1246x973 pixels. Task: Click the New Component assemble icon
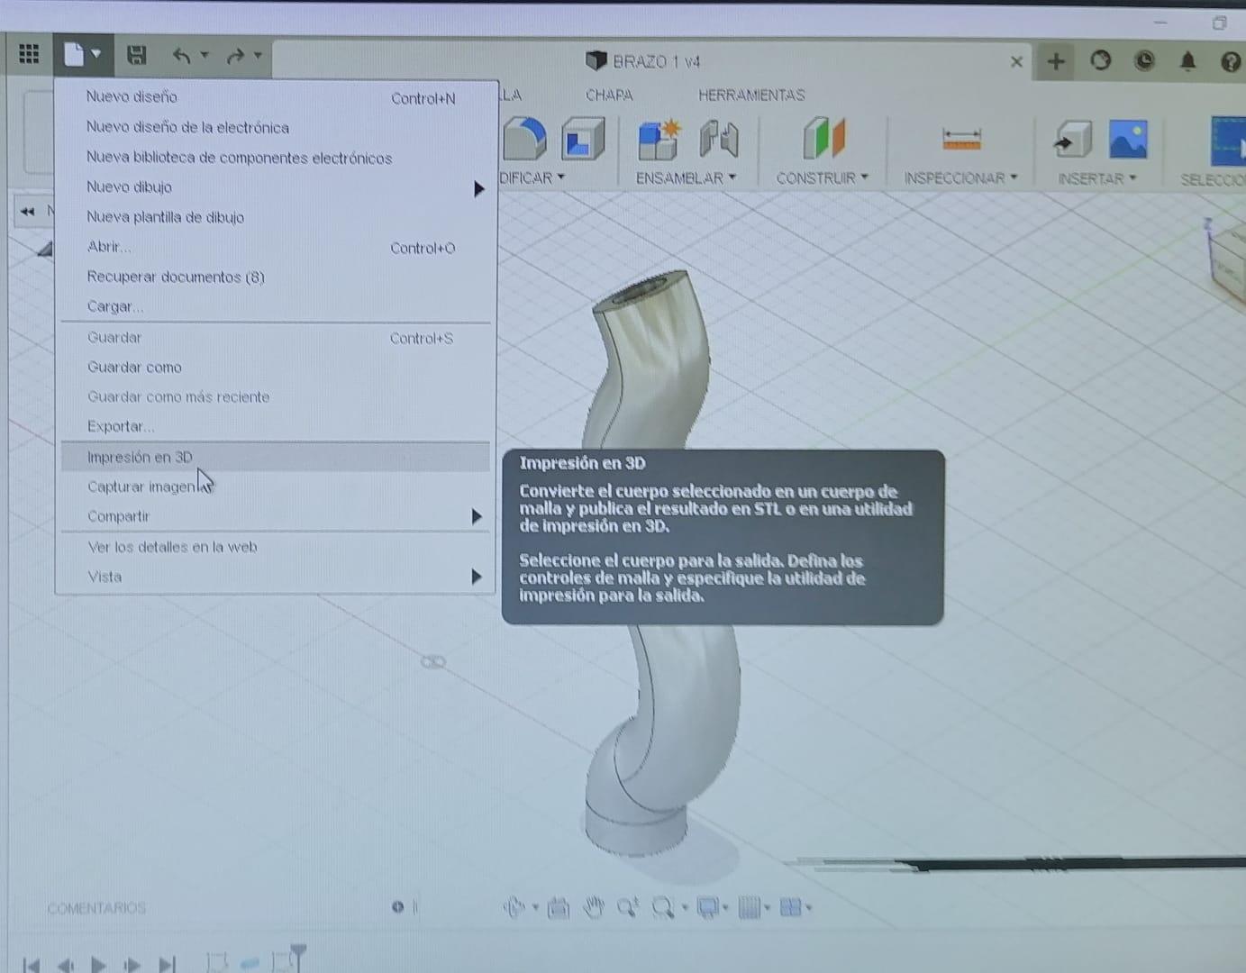[x=659, y=140]
